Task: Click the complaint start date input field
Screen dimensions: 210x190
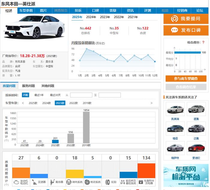Action: 81,95
